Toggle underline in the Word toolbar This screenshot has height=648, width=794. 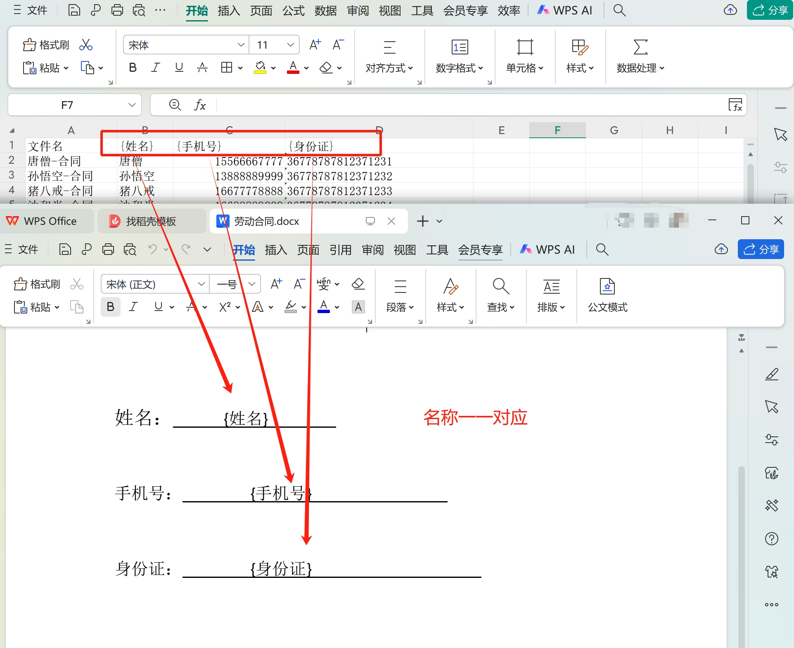click(158, 307)
